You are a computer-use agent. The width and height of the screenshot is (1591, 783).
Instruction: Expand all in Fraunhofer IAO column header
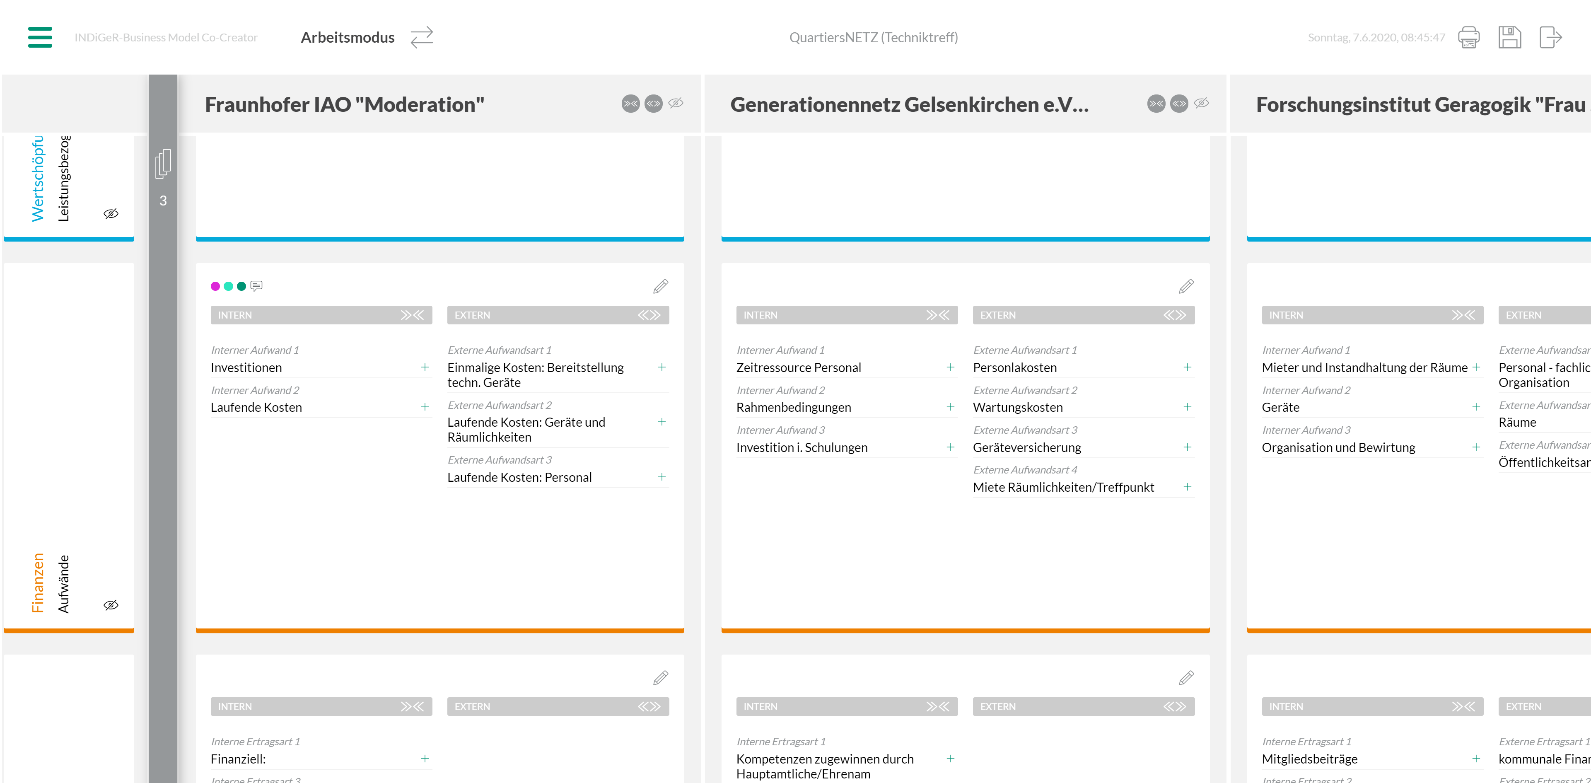(x=654, y=104)
